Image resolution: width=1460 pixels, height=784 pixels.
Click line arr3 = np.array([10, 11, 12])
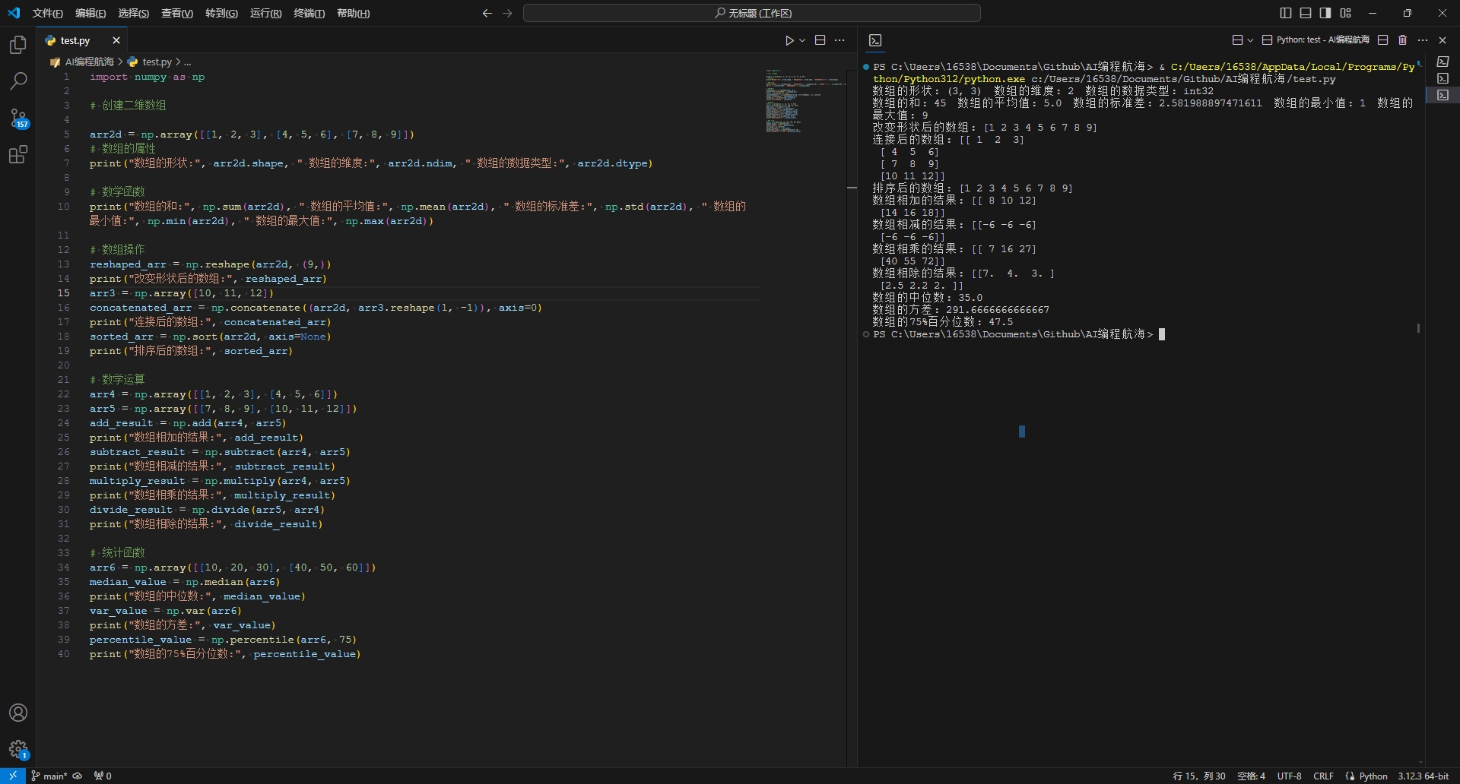point(181,293)
